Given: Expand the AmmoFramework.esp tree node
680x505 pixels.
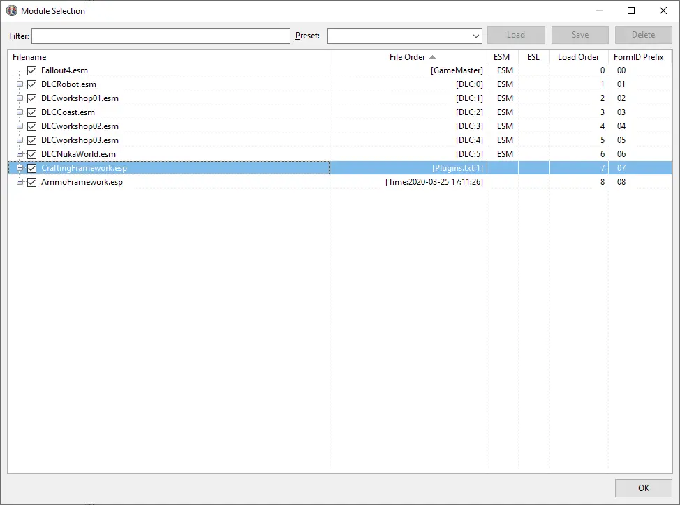Looking at the screenshot, I should pos(20,181).
